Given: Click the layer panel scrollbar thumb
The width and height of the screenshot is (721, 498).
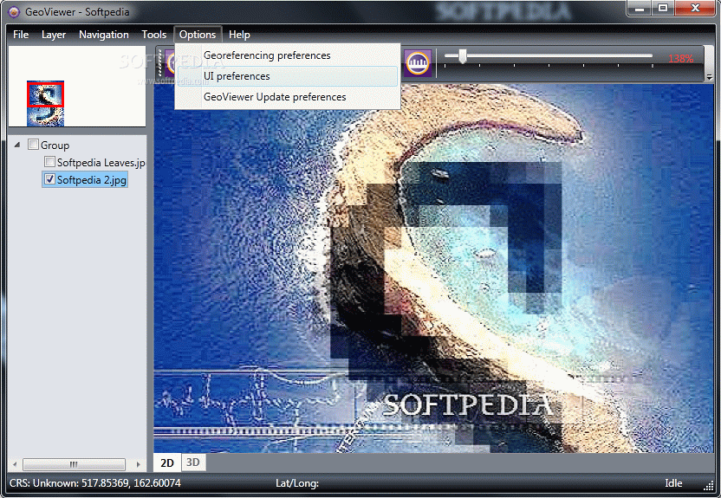Looking at the screenshot, I should 74,464.
